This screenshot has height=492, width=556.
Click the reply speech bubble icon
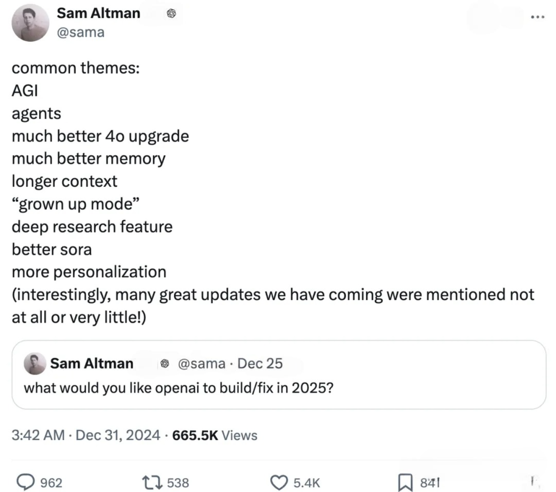coord(26,482)
